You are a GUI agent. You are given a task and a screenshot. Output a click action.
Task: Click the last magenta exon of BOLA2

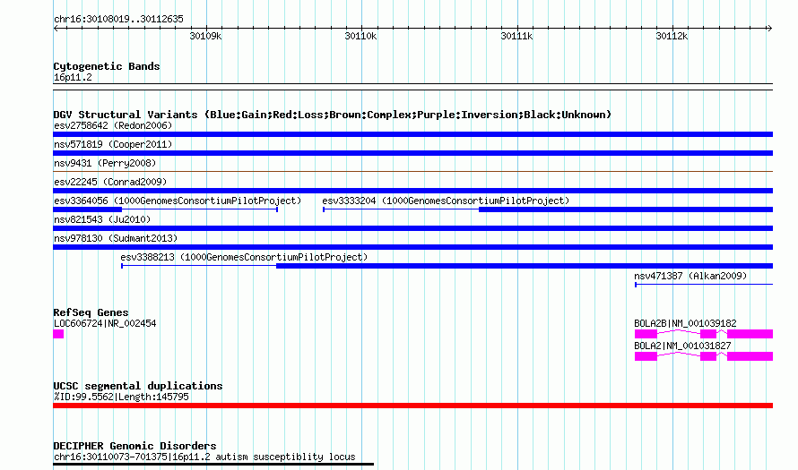click(750, 356)
